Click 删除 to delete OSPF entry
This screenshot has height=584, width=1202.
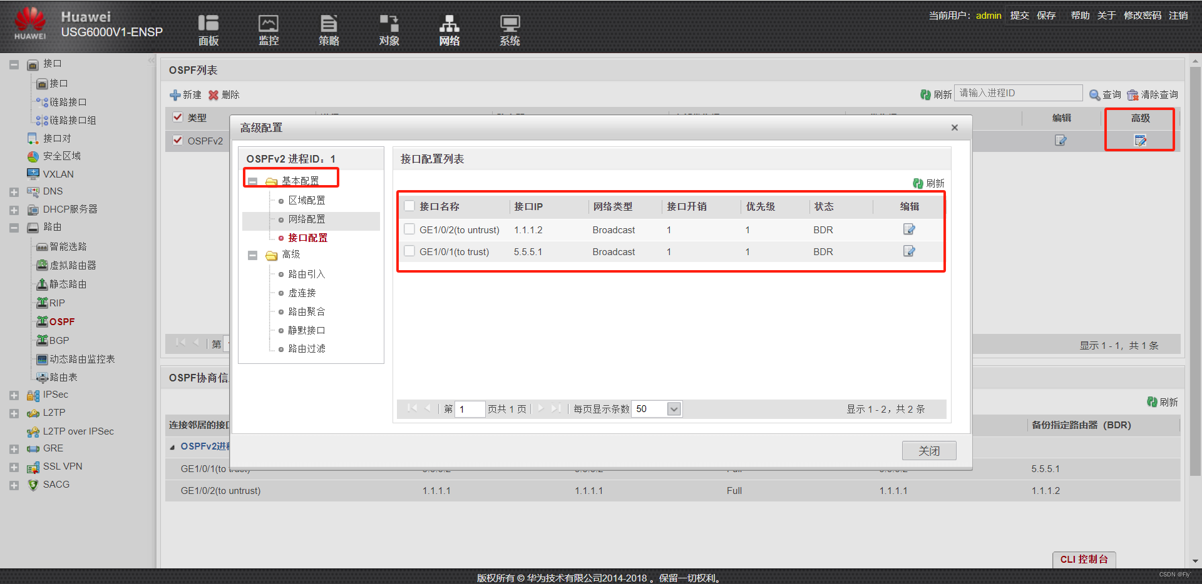[224, 95]
